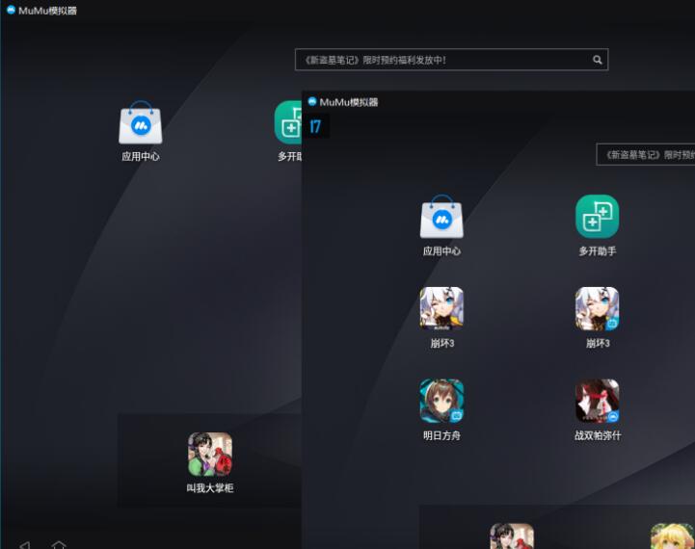Click the MuMu logo in front window title
Image resolution: width=695 pixels, height=549 pixels.
[312, 101]
